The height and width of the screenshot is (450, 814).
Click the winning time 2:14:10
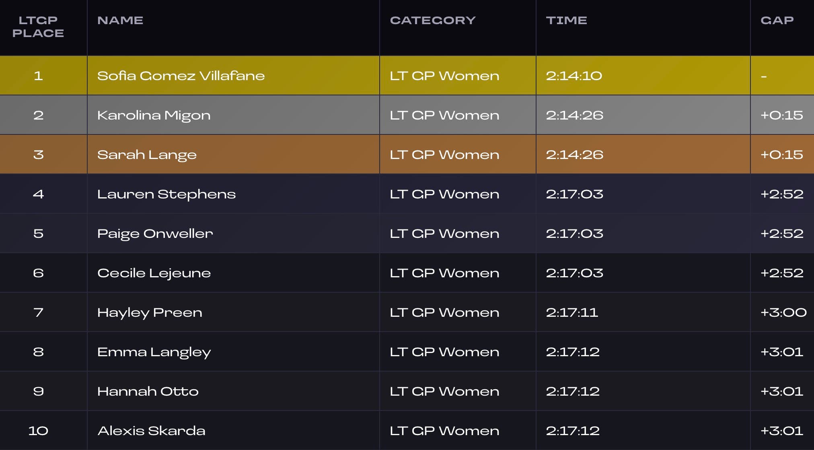[574, 76]
